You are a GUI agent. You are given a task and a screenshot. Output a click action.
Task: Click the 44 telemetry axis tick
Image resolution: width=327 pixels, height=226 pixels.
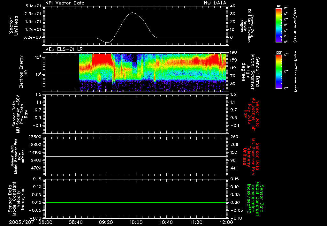click(x=233, y=168)
